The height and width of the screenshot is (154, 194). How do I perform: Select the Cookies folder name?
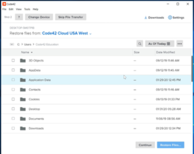point(34,99)
